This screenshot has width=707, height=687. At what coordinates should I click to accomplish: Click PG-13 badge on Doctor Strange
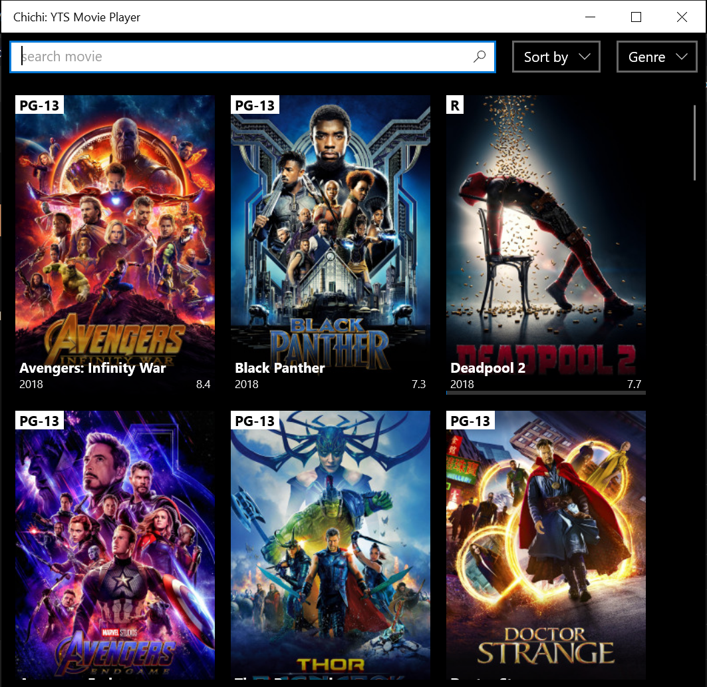[470, 420]
